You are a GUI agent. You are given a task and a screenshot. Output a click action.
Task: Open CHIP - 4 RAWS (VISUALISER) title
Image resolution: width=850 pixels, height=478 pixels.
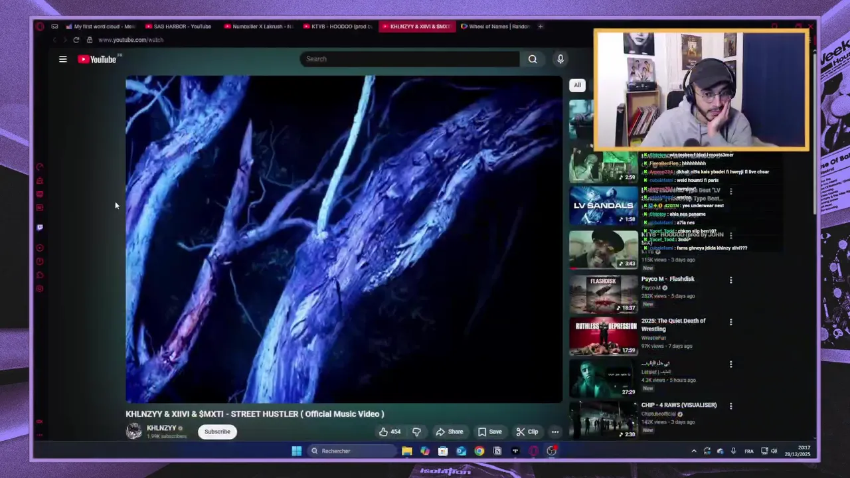[679, 405]
